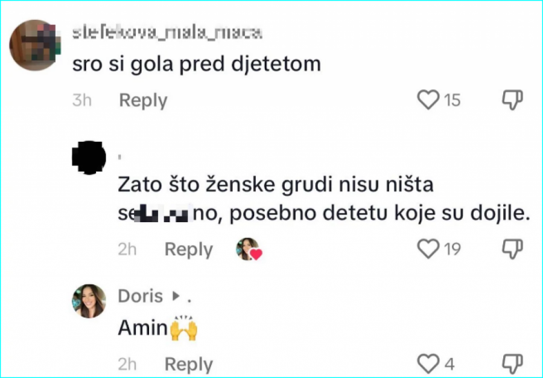Reply to the top comment posted 3h ago

(x=143, y=100)
